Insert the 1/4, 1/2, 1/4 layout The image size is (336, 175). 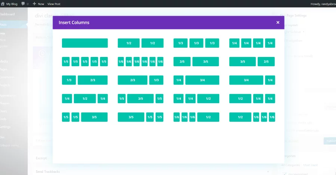click(85, 99)
